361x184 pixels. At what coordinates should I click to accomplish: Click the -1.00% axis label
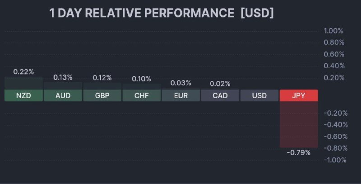[335, 160]
